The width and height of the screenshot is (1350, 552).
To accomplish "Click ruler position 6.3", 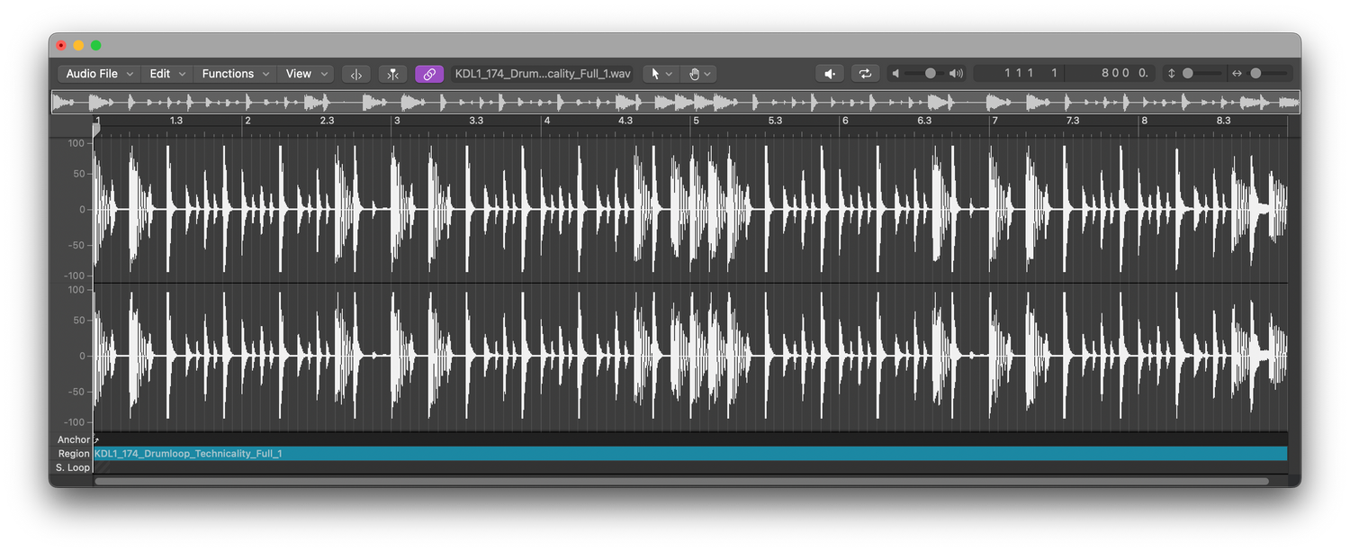I will click(924, 121).
